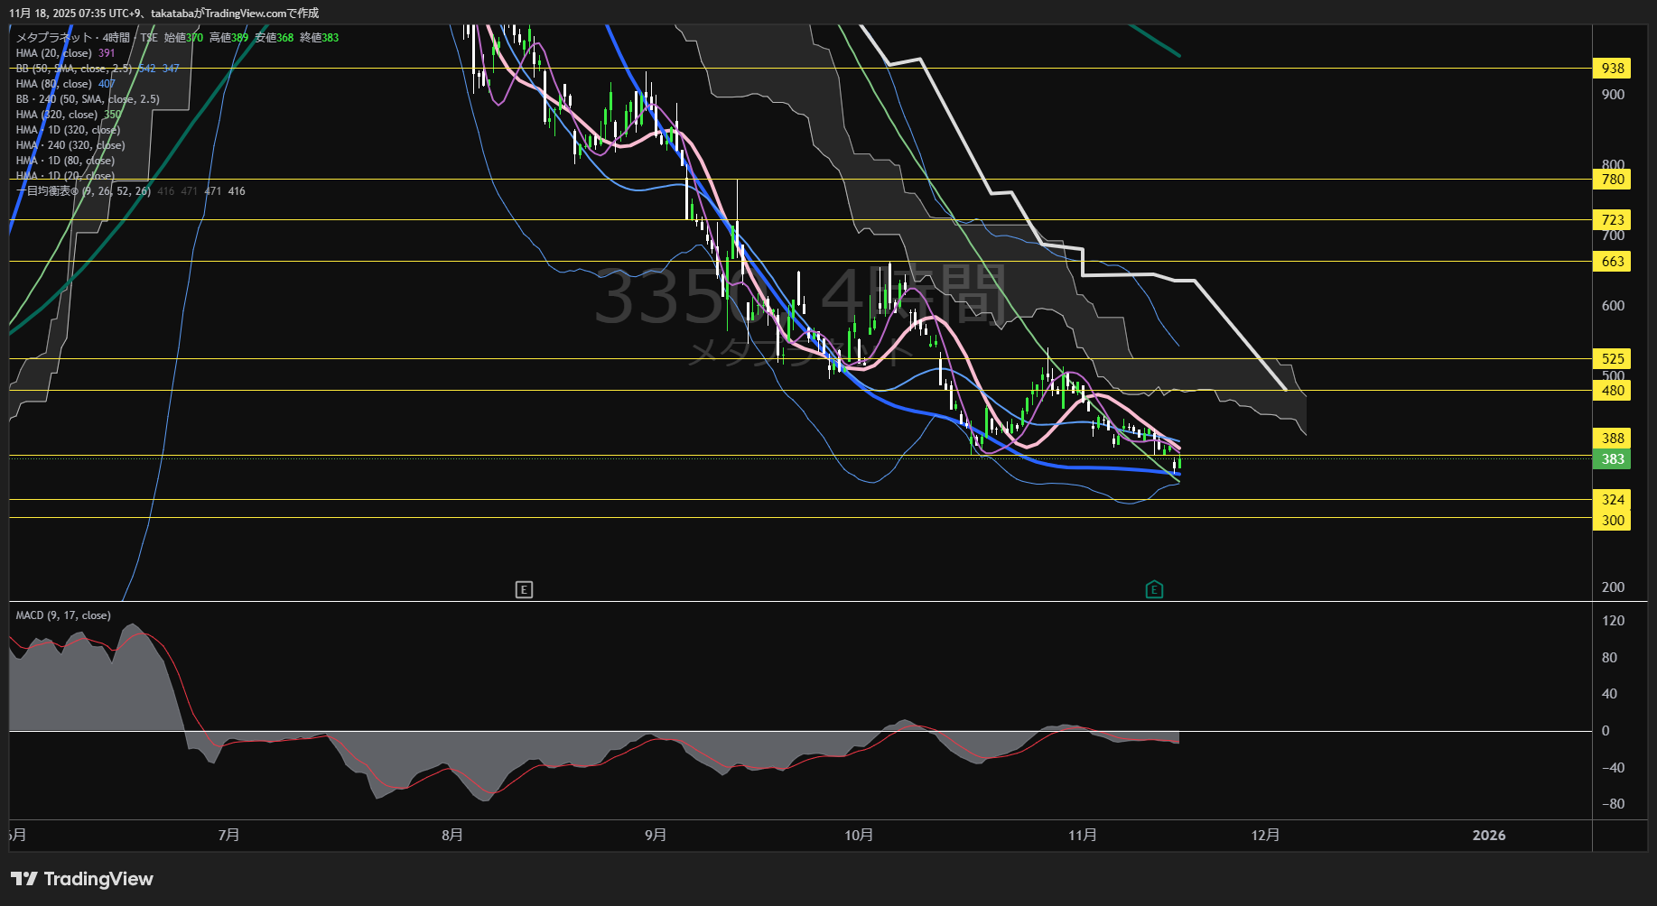Click the green 383 current price label
Viewport: 1657px width, 906px height.
pyautogui.click(x=1612, y=459)
